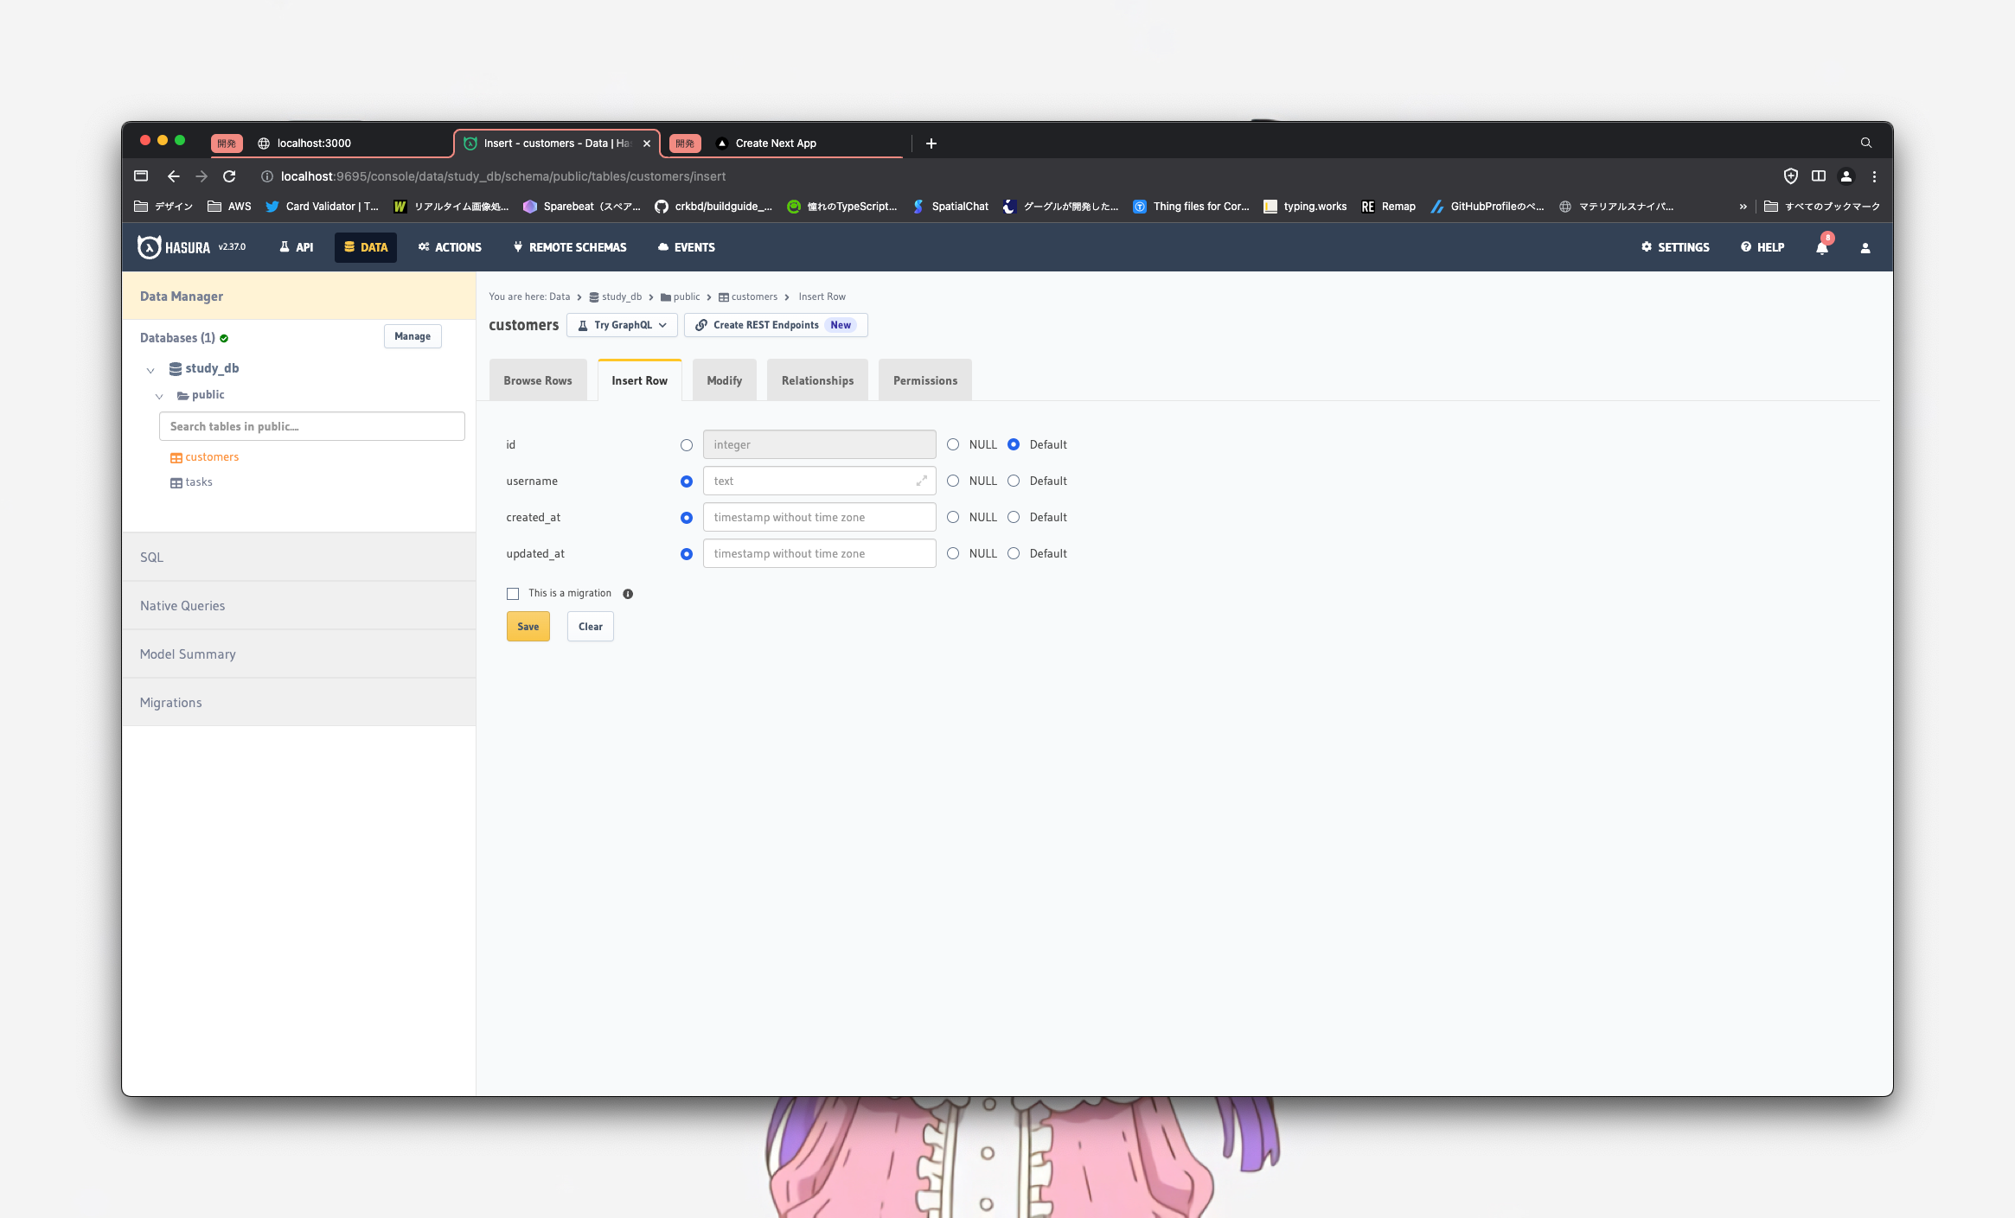Enable 'This is a migration' checkbox

click(513, 594)
